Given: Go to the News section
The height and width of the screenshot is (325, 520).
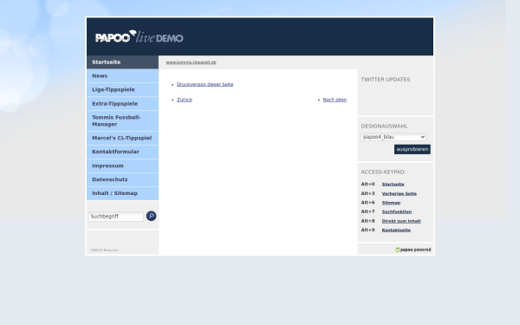Looking at the screenshot, I should pyautogui.click(x=123, y=76).
